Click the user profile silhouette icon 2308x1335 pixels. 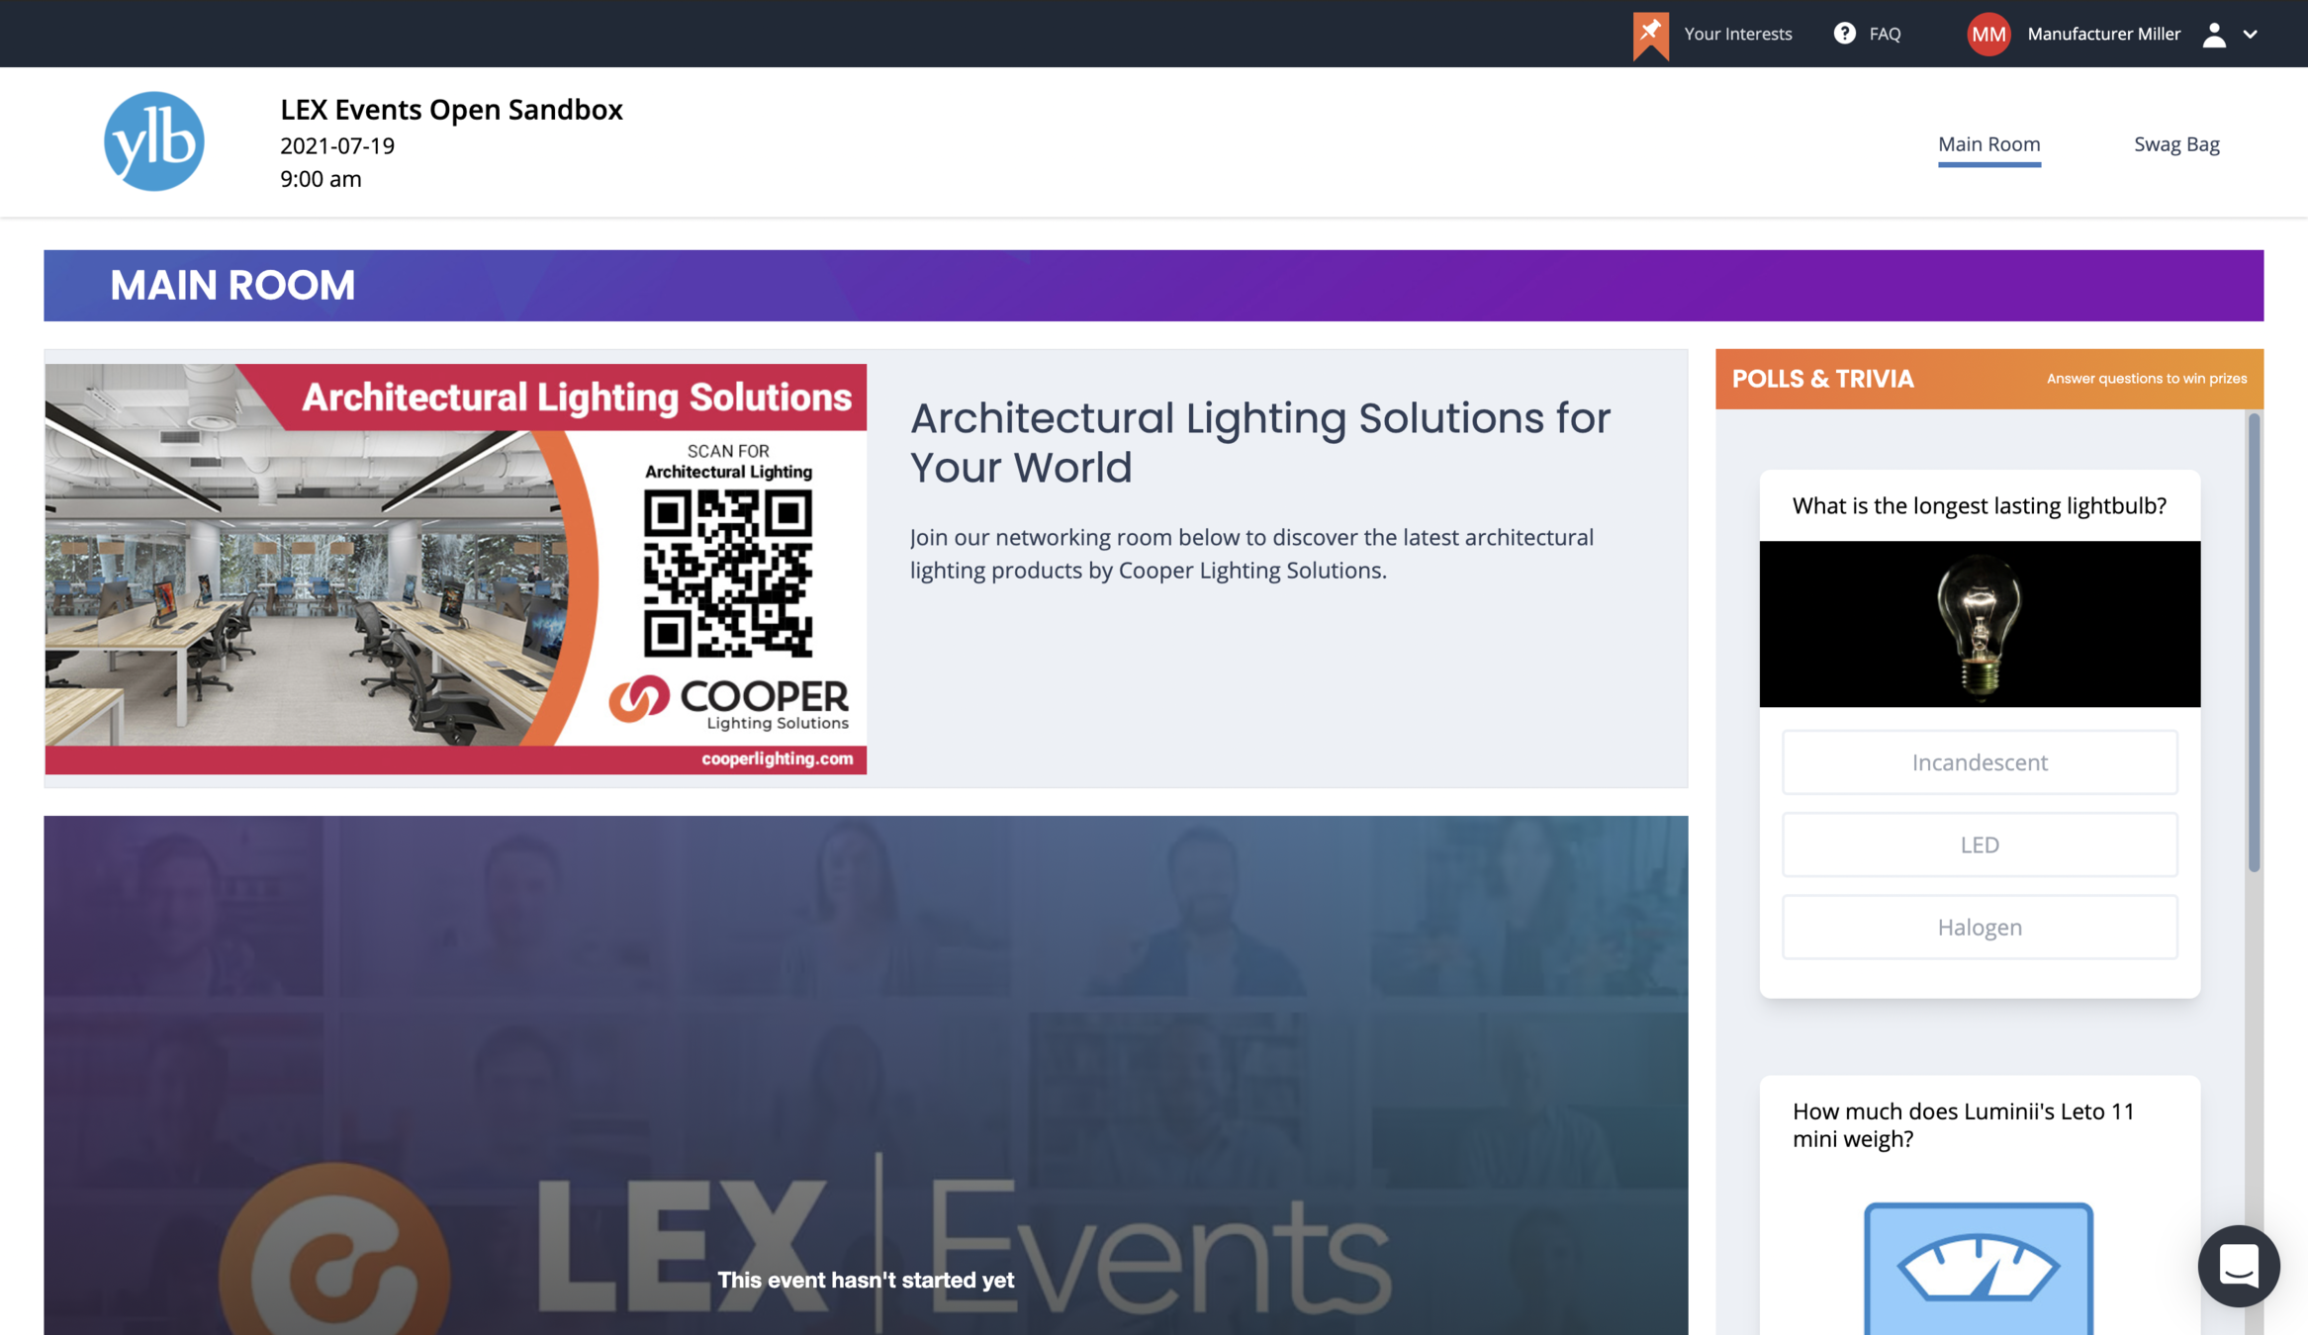(x=2214, y=35)
